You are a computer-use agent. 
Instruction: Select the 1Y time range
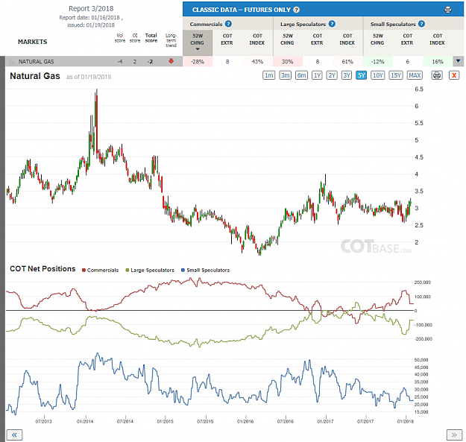tap(317, 75)
